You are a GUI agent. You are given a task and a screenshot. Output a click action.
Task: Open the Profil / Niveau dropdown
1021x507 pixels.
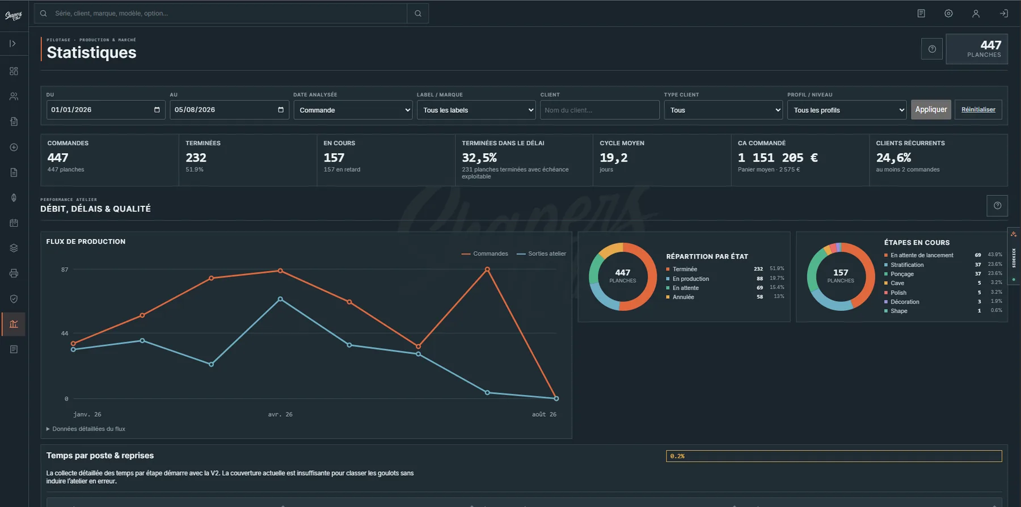pos(847,110)
